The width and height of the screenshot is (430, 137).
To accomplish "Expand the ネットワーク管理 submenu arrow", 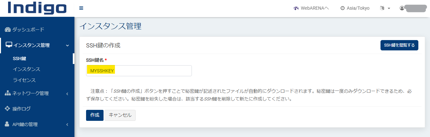I will pyautogui.click(x=67, y=94).
